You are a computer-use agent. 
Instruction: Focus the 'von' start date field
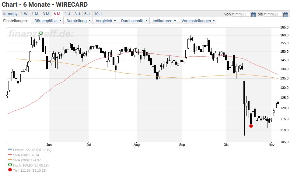(x=241, y=14)
